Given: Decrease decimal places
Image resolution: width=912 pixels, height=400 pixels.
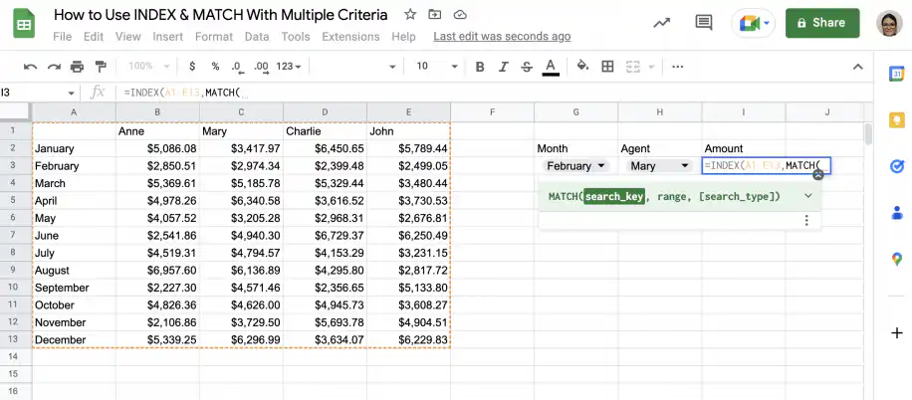Looking at the screenshot, I should pyautogui.click(x=237, y=67).
